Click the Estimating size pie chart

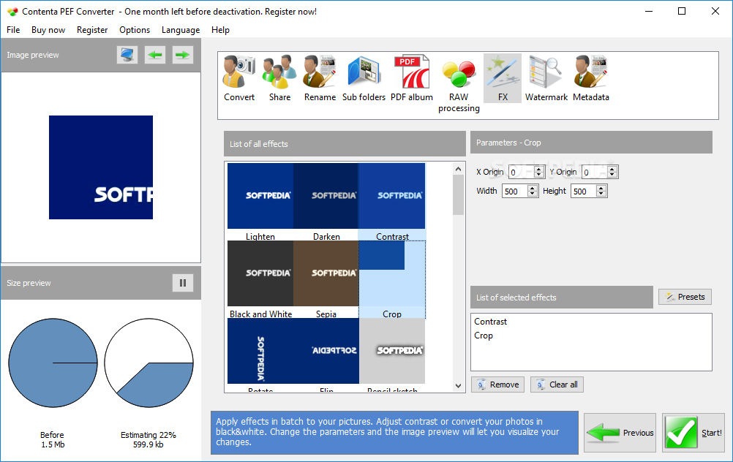[x=149, y=363]
